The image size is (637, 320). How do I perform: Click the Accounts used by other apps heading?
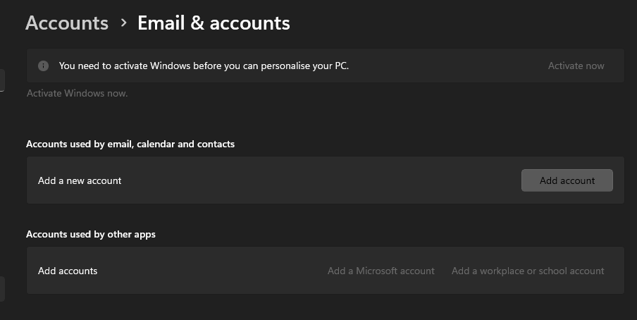tap(91, 234)
